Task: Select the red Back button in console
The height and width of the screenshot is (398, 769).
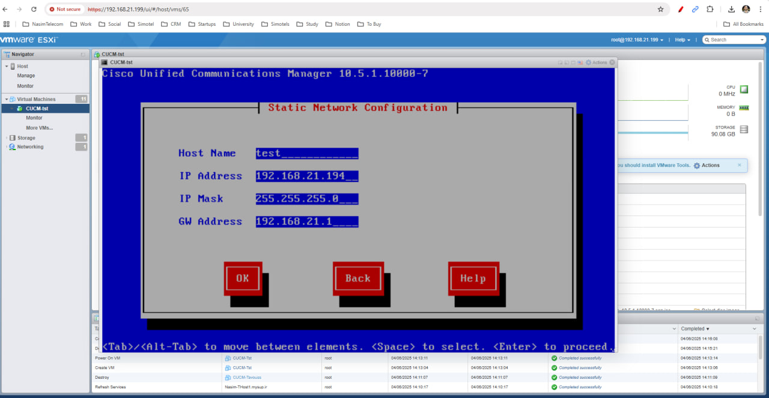Action: [x=358, y=279]
